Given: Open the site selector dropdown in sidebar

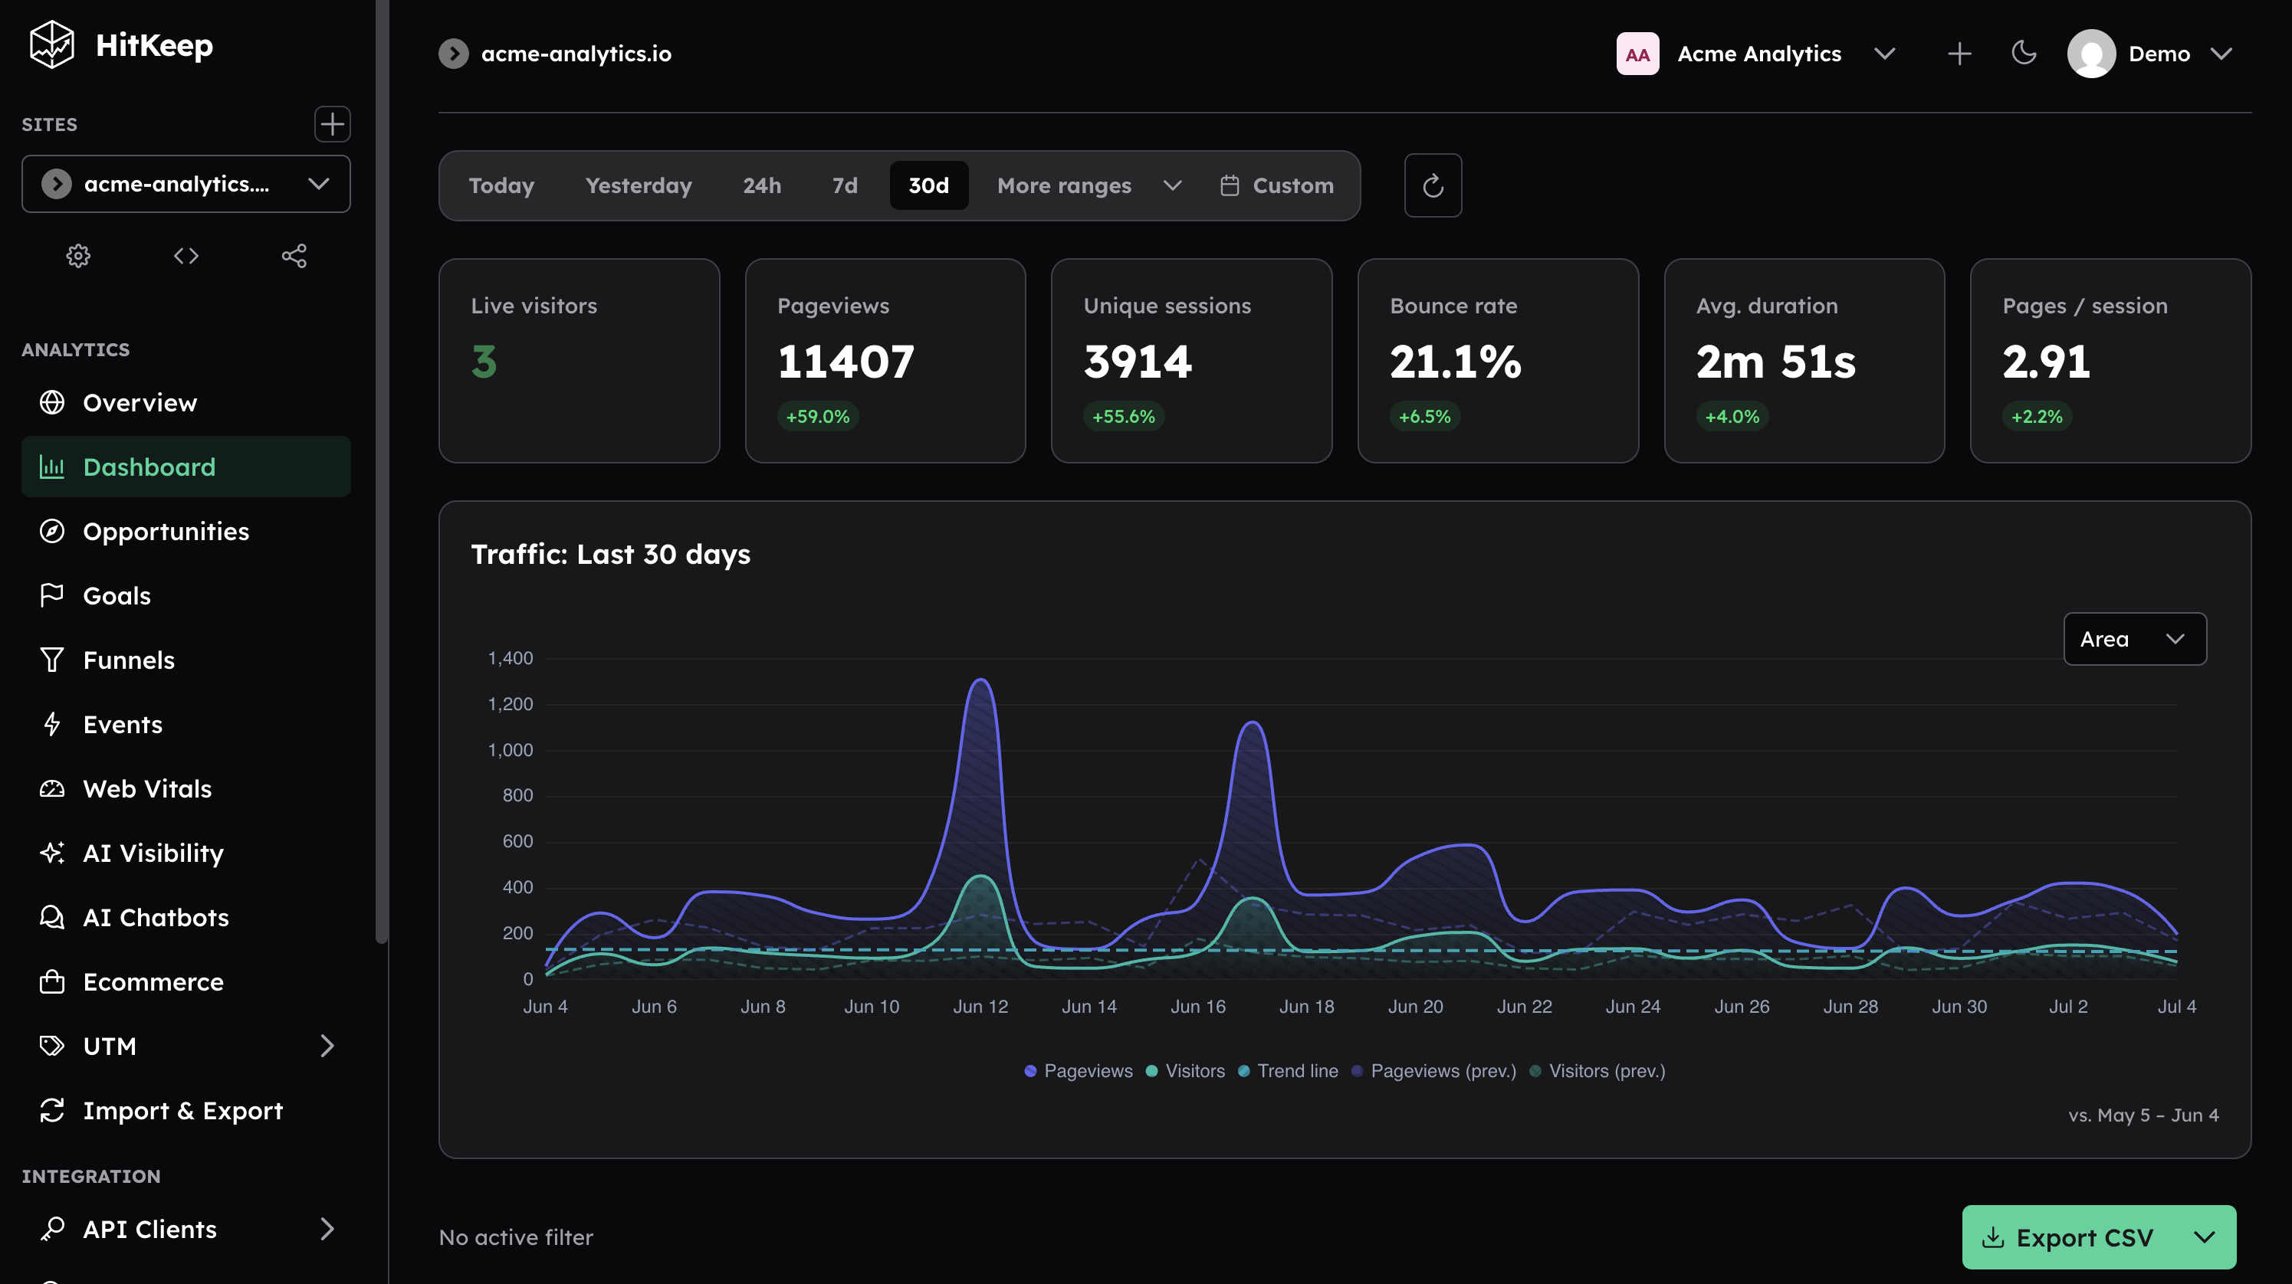Looking at the screenshot, I should tap(186, 184).
